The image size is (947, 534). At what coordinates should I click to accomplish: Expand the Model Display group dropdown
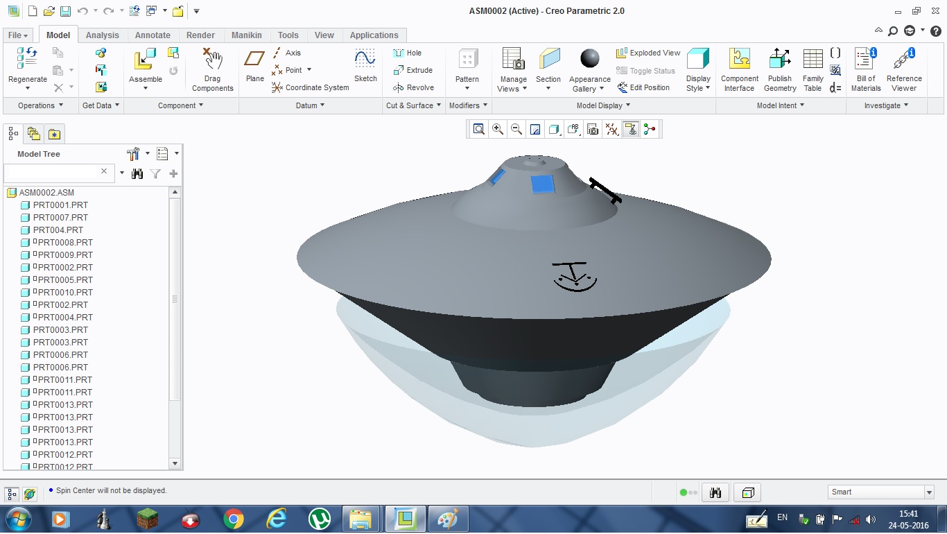coord(604,105)
